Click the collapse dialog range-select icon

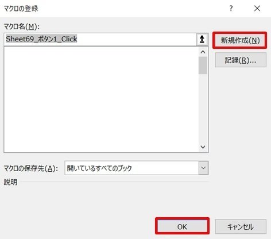(202, 39)
